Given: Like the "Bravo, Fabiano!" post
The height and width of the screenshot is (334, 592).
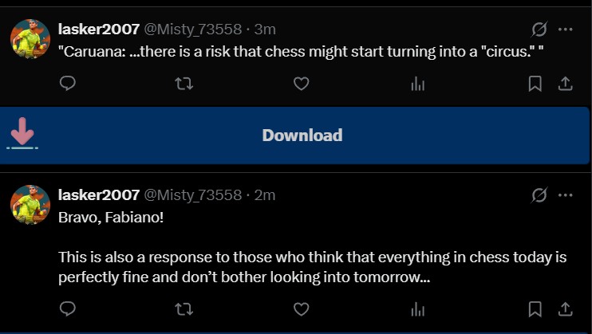Looking at the screenshot, I should (x=301, y=308).
